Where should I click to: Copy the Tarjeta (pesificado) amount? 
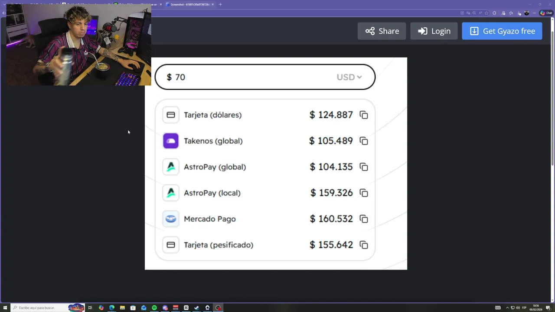click(x=364, y=245)
